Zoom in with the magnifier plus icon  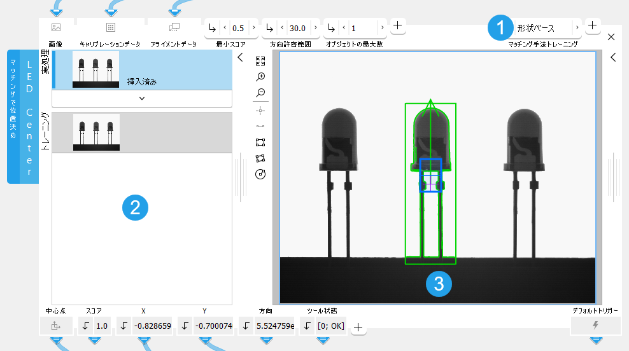pos(260,77)
